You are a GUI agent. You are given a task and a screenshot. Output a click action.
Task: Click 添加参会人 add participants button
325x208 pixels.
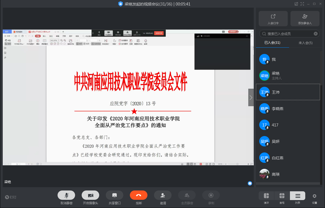[305, 19]
